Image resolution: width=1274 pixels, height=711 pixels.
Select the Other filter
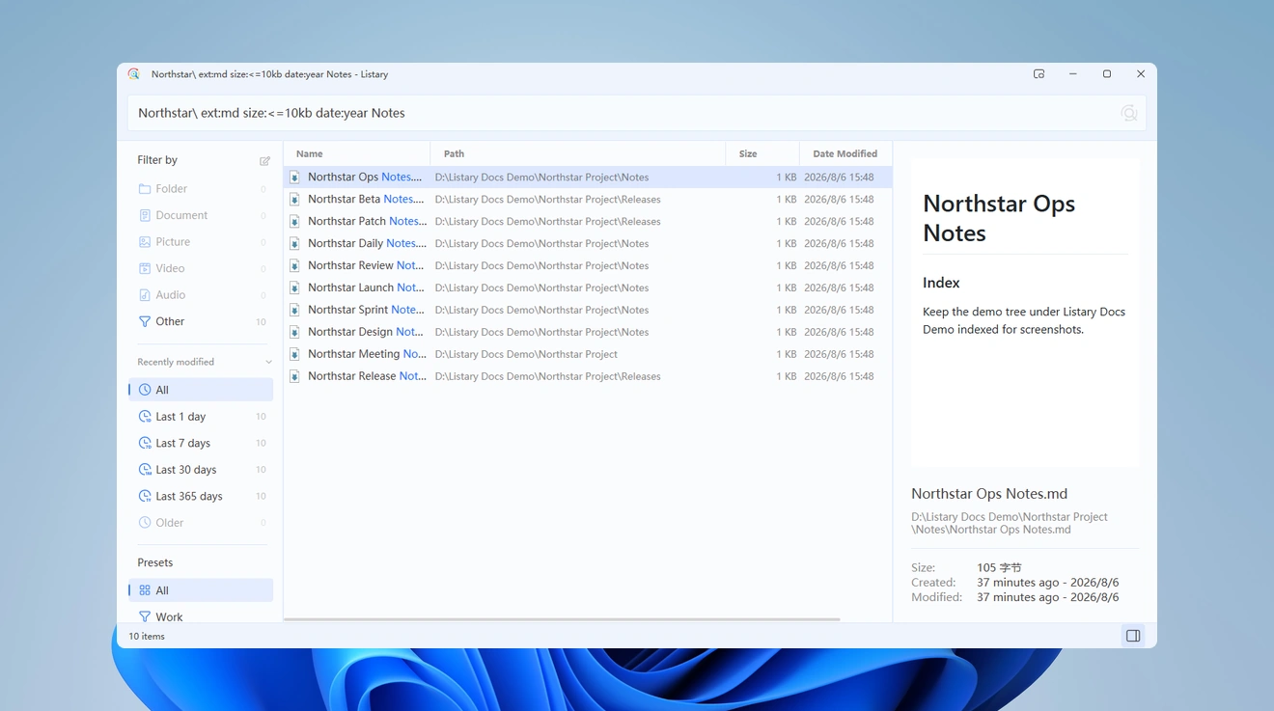[x=201, y=321]
